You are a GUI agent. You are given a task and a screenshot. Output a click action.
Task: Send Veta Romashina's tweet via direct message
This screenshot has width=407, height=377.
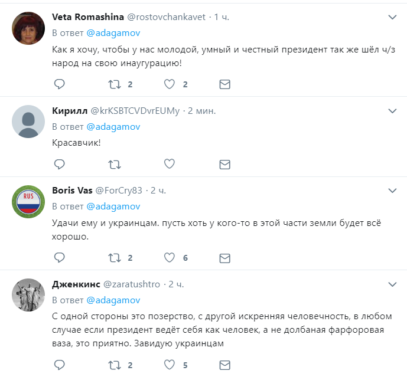click(x=225, y=84)
